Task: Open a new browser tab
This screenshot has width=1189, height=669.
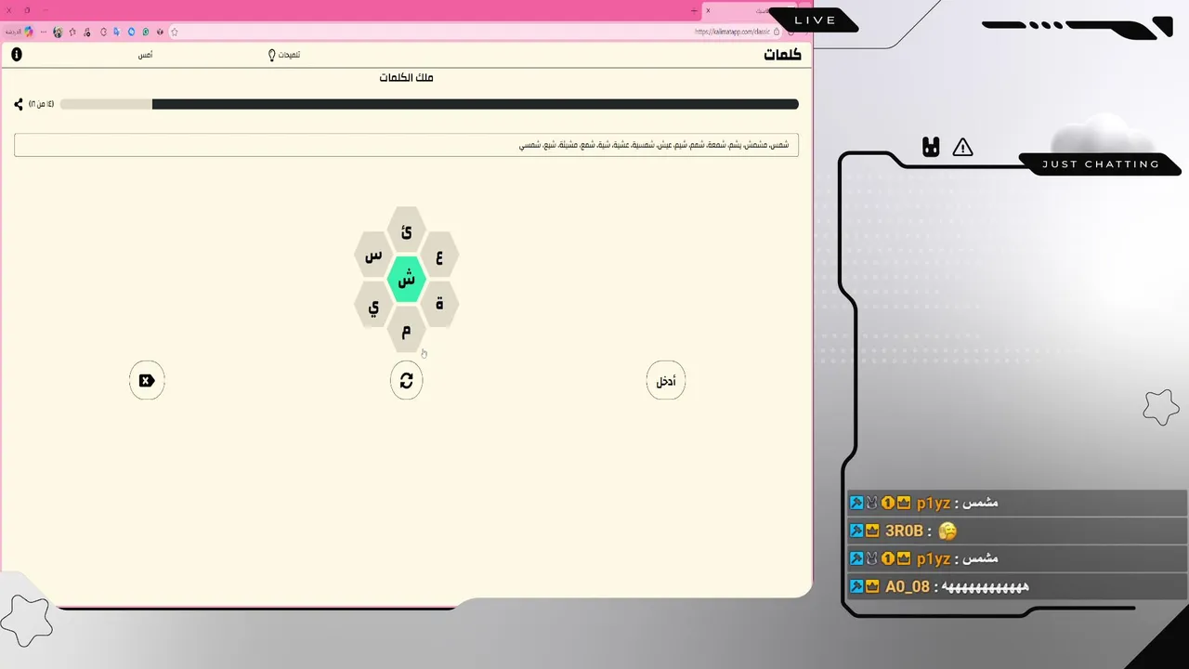Action: point(694,11)
